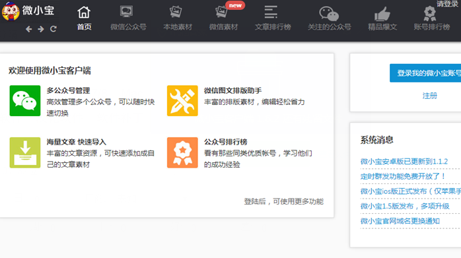Click the 登陆后，可使用更多功能 text
Viewport: 461px width, 258px height.
[x=284, y=201]
